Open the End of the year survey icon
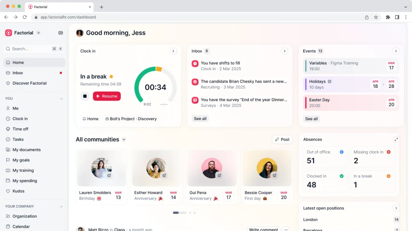The width and height of the screenshot is (412, 231). click(195, 100)
